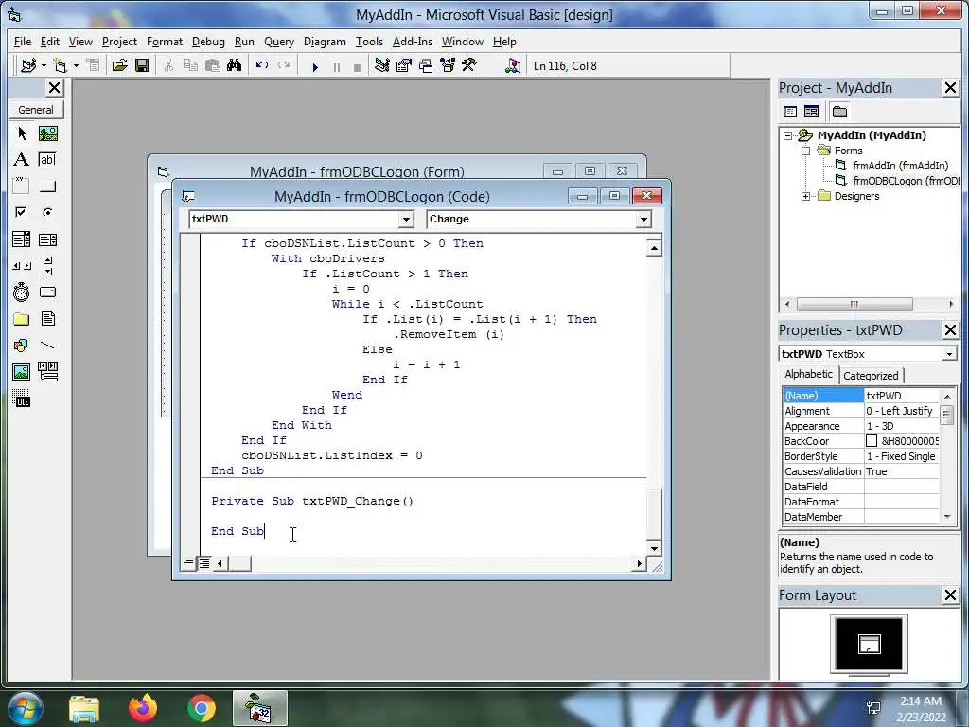Show Form Layout Window via toolbar icon

click(426, 65)
